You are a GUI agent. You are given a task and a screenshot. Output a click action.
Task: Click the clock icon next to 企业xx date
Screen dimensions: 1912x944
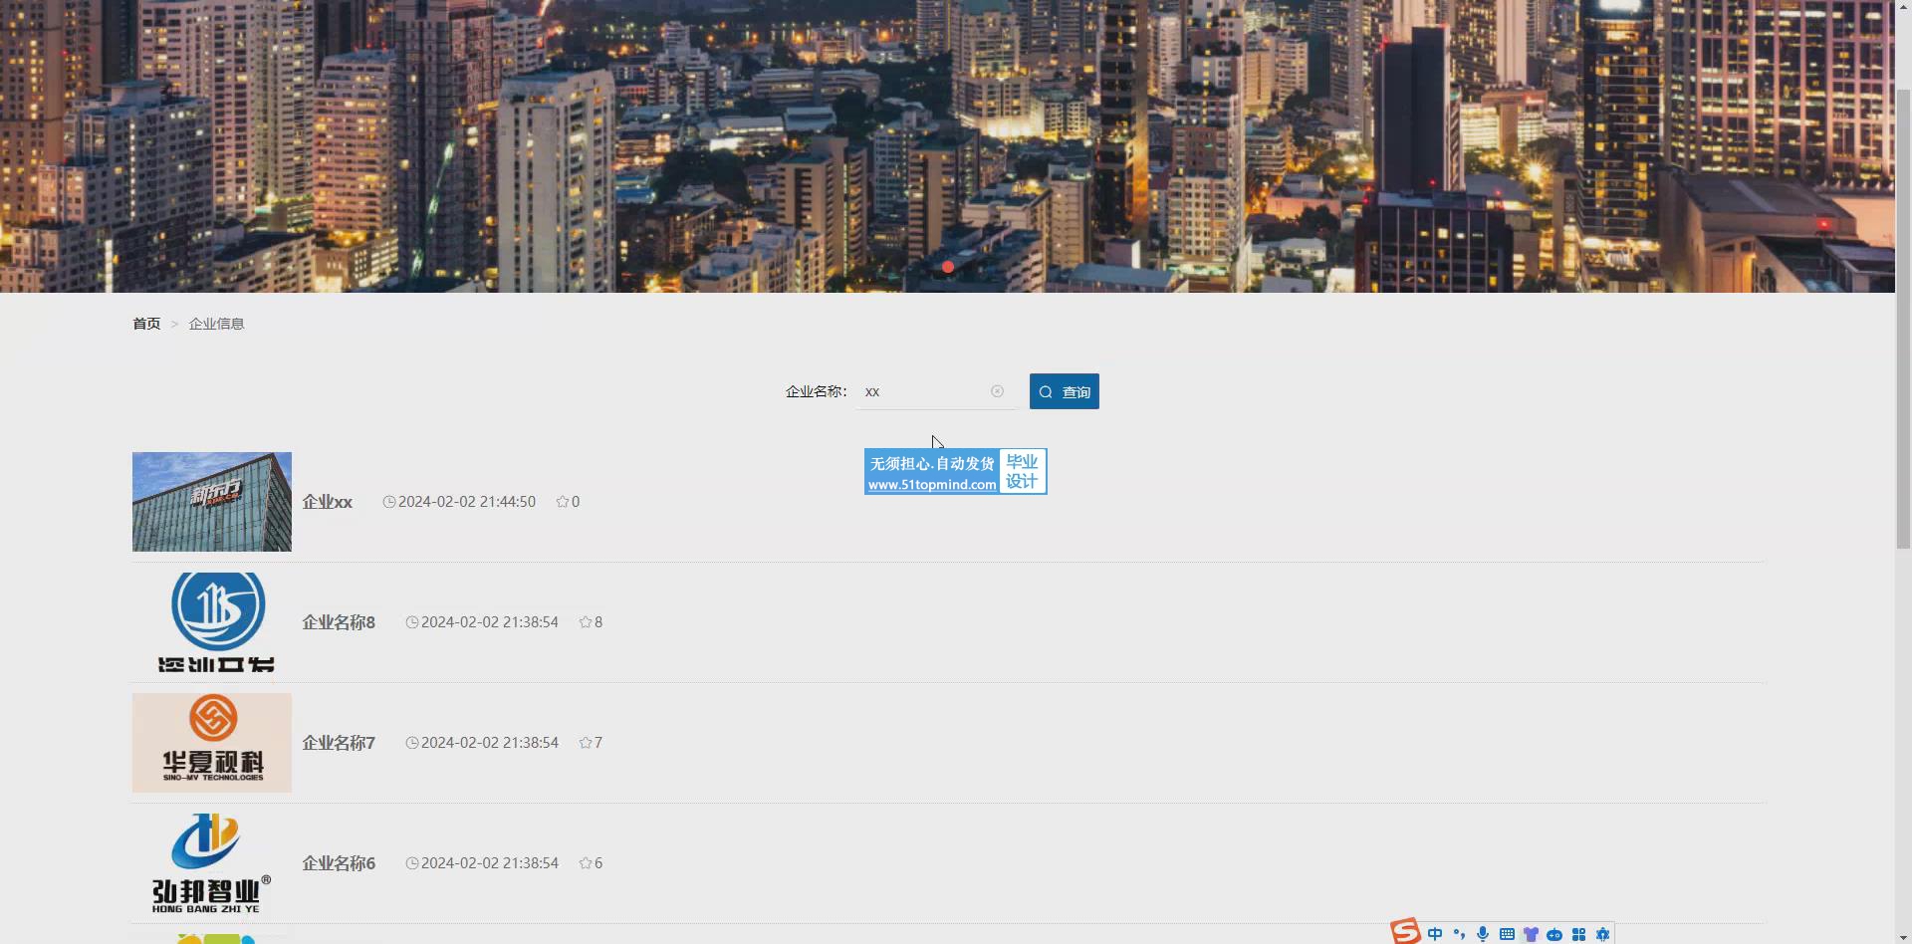pos(389,502)
